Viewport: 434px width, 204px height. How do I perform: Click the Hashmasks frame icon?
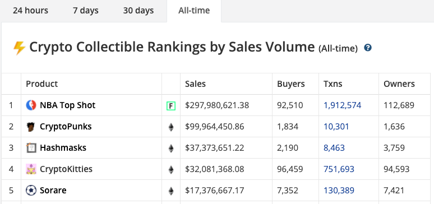[x=31, y=148]
